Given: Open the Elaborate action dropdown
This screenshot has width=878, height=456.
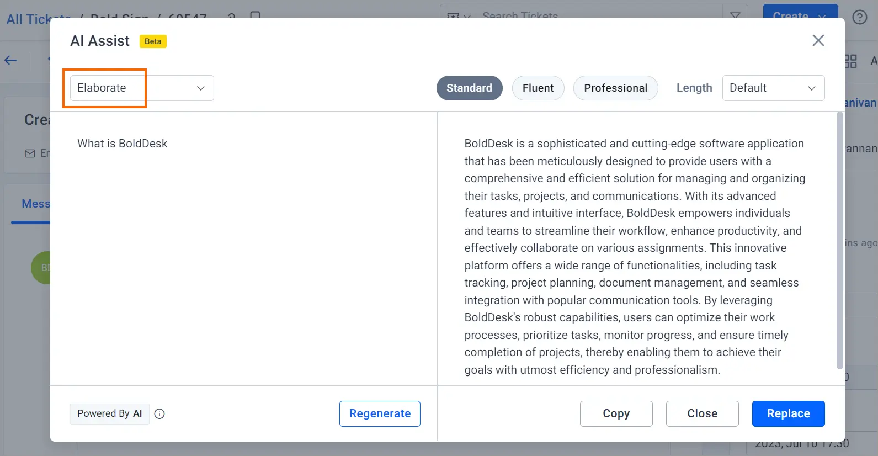Looking at the screenshot, I should (142, 88).
